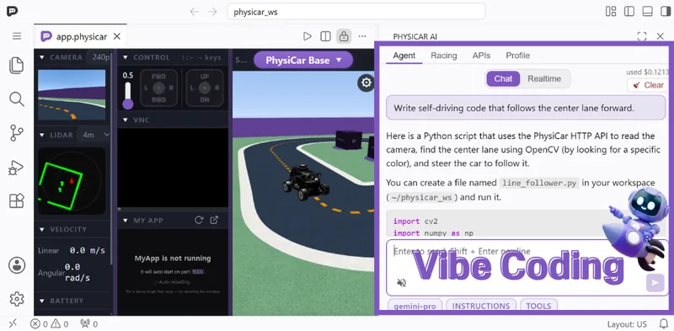Open the Search magnifier in sidebar

point(17,99)
